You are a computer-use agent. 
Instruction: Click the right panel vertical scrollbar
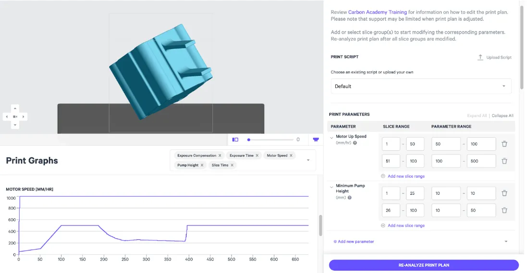(522, 47)
